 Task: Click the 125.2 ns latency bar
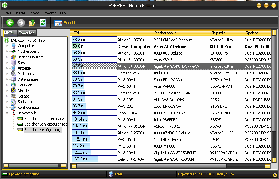94,152
